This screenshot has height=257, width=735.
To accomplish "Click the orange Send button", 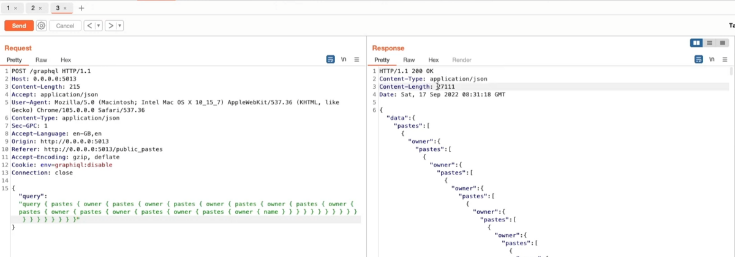I will [19, 26].
